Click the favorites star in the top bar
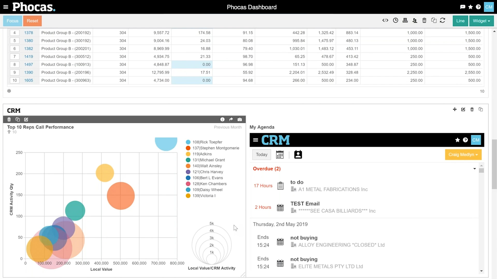Image resolution: width=497 pixels, height=279 pixels. [470, 7]
